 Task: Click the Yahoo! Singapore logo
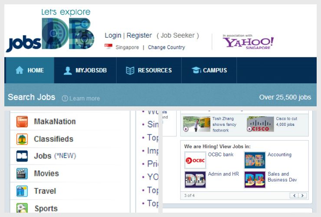click(x=248, y=42)
